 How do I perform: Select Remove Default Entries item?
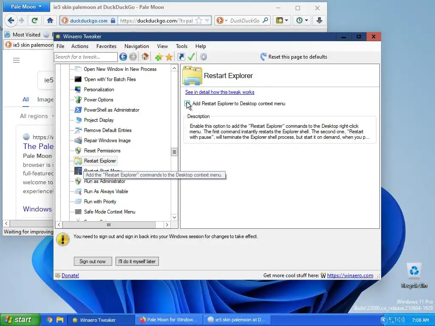click(x=107, y=130)
